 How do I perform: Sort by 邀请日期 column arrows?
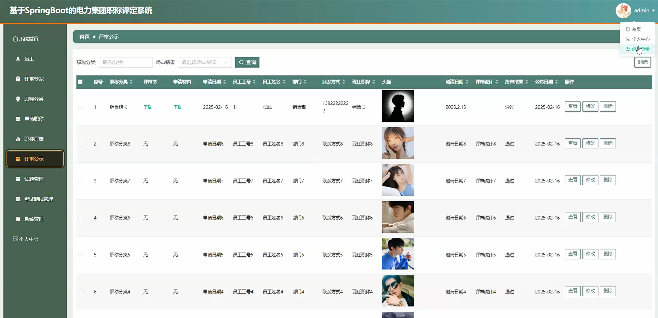tap(467, 82)
